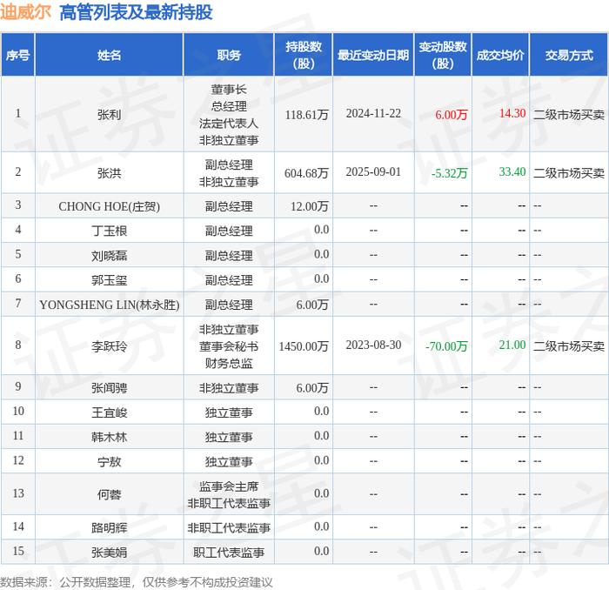Click 路明辉's position 非职工代表监事

(x=229, y=527)
